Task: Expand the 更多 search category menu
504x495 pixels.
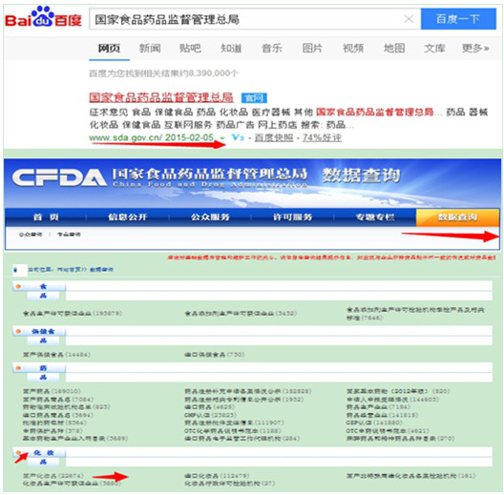Action: [x=475, y=49]
